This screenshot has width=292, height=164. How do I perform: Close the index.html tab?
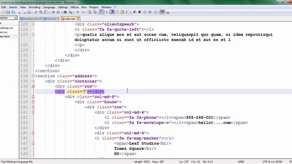[x=78, y=19]
